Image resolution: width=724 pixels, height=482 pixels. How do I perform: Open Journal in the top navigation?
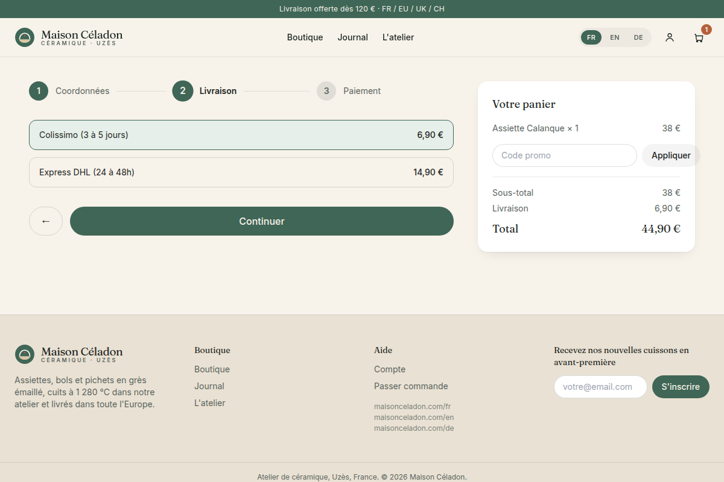click(353, 37)
